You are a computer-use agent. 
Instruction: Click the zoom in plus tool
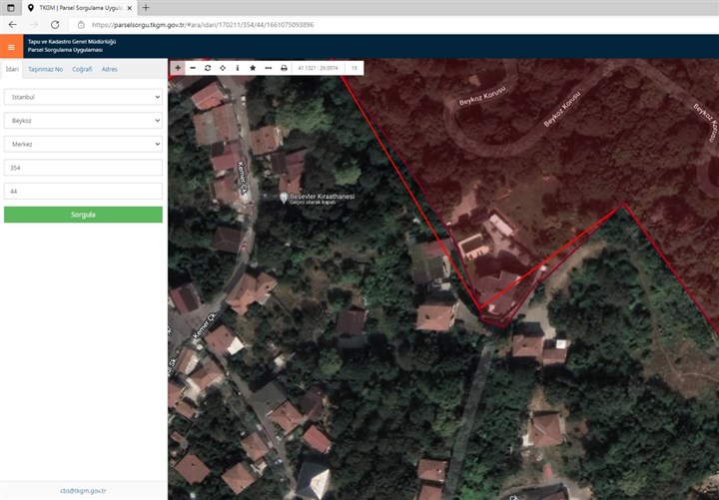coord(178,68)
